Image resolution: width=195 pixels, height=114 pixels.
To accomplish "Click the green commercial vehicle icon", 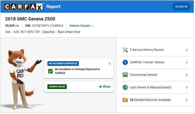I will pyautogui.click(x=125, y=75).
